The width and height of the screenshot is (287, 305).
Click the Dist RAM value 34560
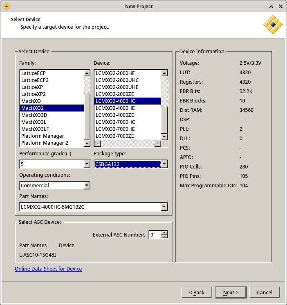[x=247, y=110]
